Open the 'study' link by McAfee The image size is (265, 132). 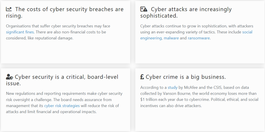[173, 87]
